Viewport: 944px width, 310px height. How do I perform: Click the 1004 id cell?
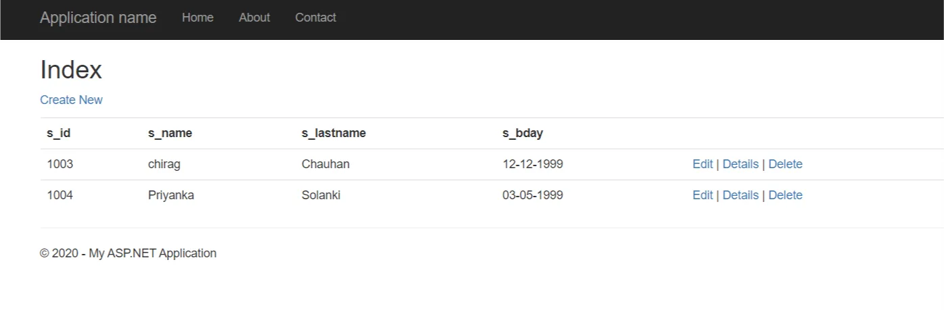pos(60,195)
